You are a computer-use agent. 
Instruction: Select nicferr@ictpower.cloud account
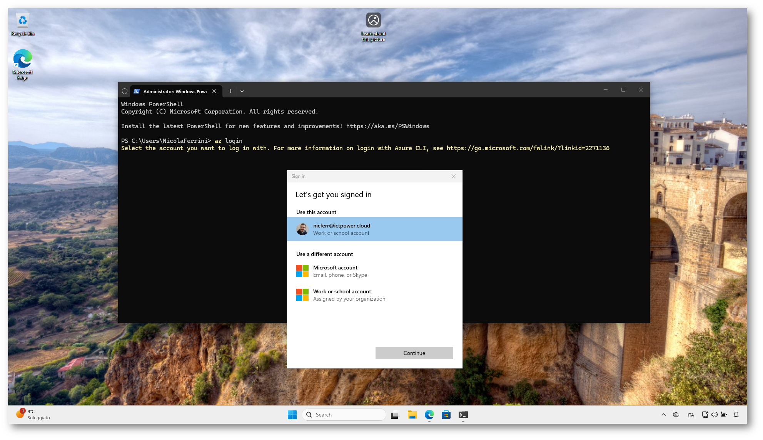(x=374, y=229)
